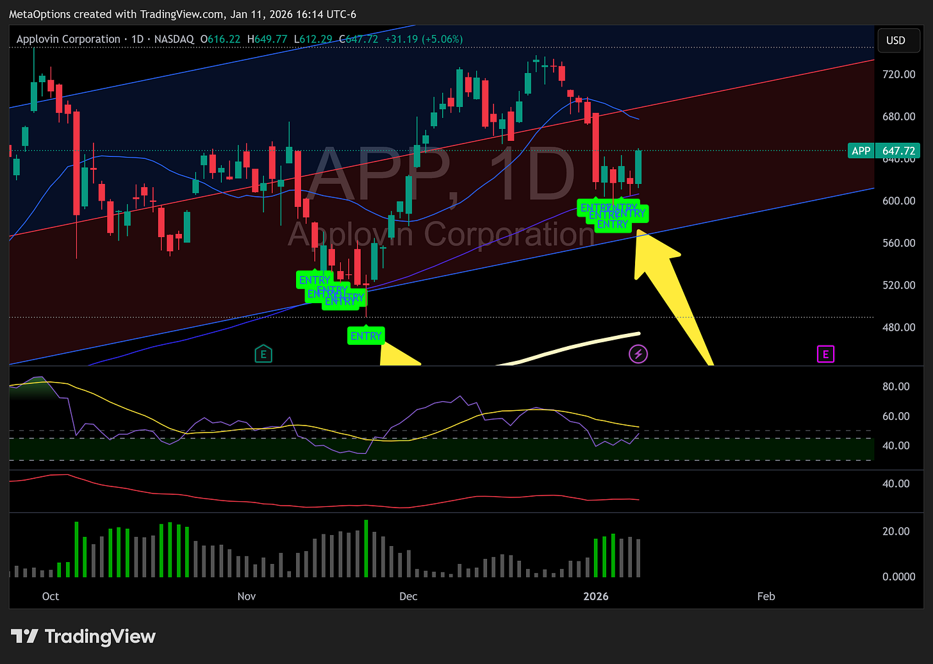
Task: Select the Applovin Corporation symbol name
Action: (x=68, y=39)
